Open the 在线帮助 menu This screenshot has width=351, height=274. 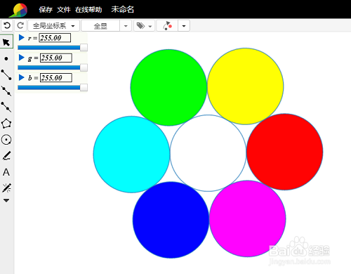[88, 10]
